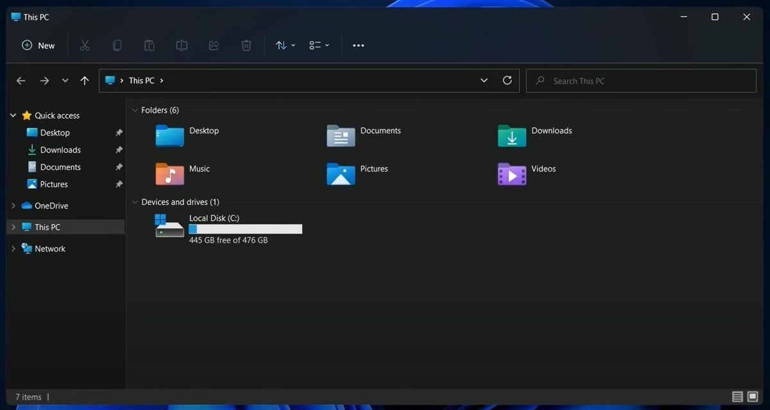Go up one level with Up arrow
Screen dimensions: 770x410
click(85, 81)
